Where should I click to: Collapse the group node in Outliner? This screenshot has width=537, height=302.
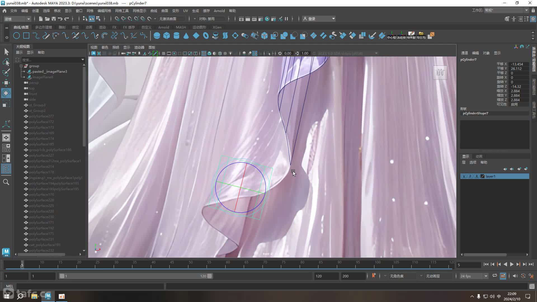(21, 66)
